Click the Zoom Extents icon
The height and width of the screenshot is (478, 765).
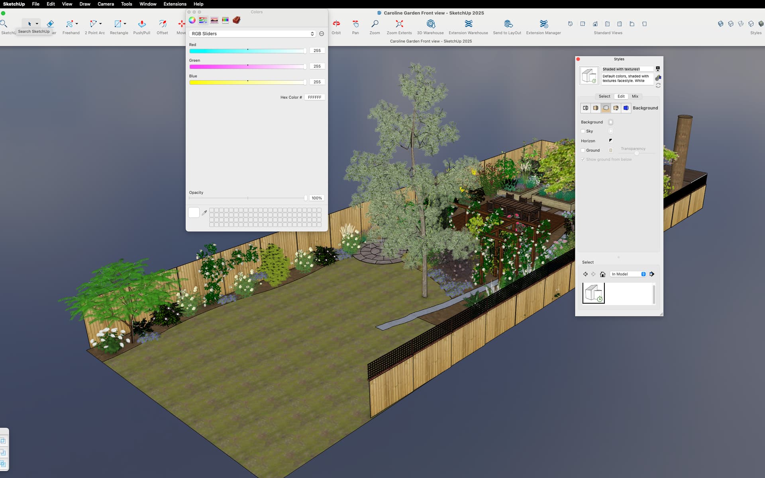pos(399,24)
